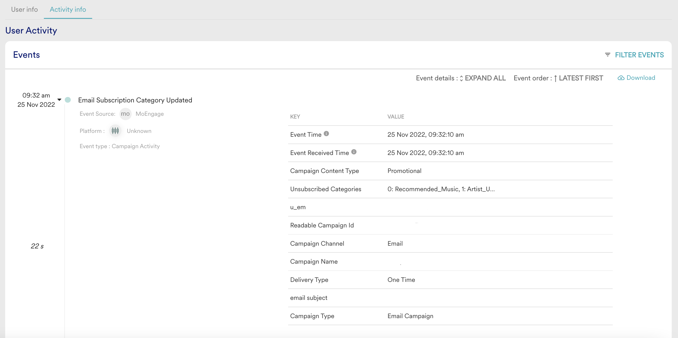
Task: Click the filter icon beside Filter Events
Action: click(607, 55)
